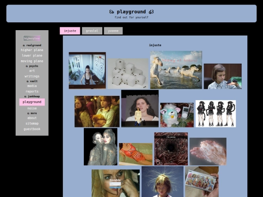
Task: Open the four anime character designs image
Action: click(216, 114)
